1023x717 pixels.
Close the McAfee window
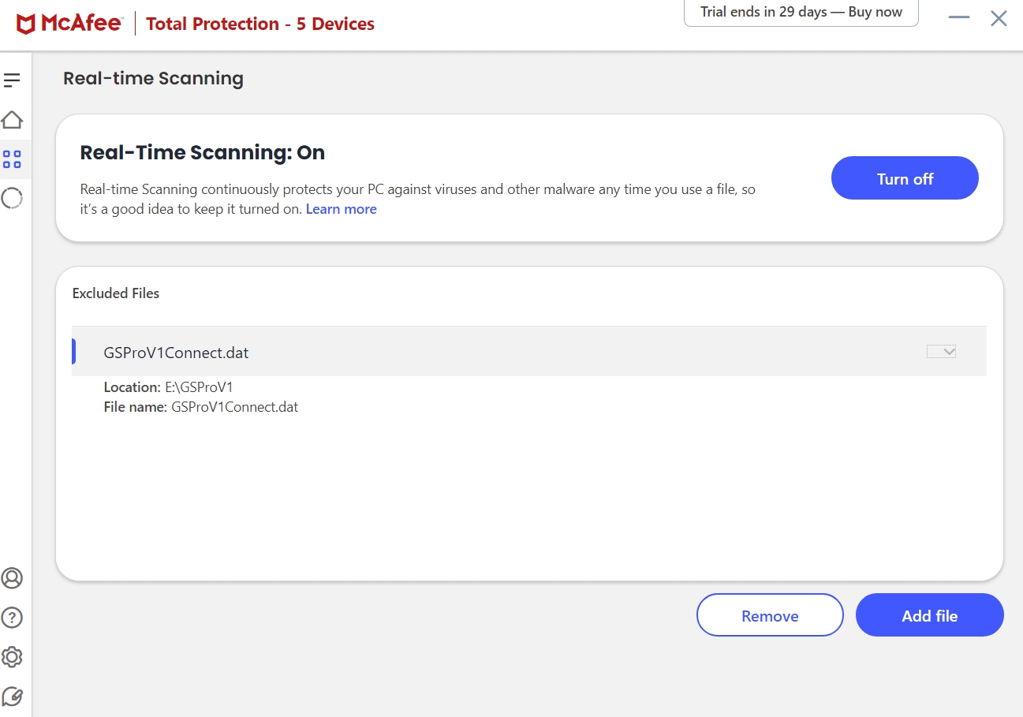coord(999,18)
